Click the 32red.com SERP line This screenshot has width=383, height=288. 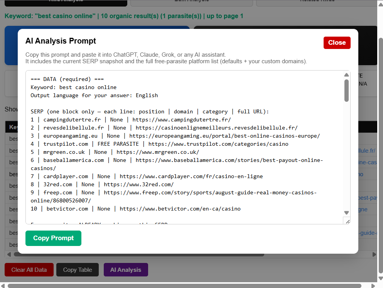click(102, 184)
